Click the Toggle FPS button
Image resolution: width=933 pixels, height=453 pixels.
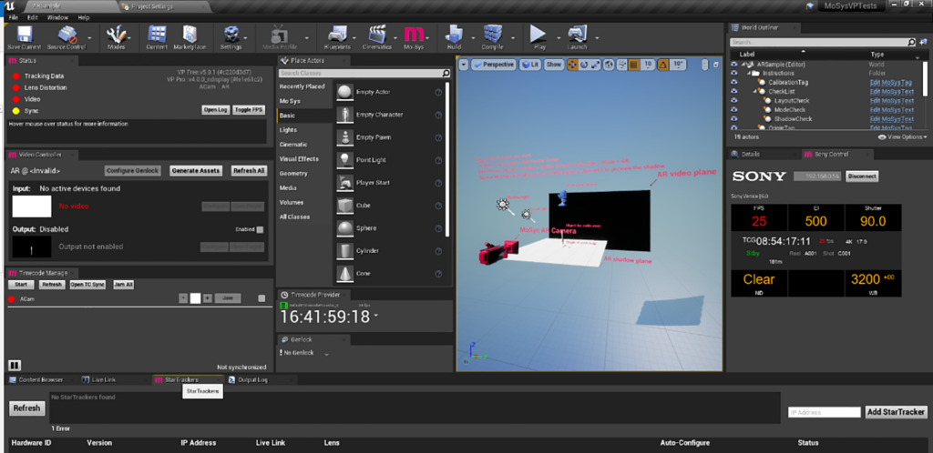248,110
